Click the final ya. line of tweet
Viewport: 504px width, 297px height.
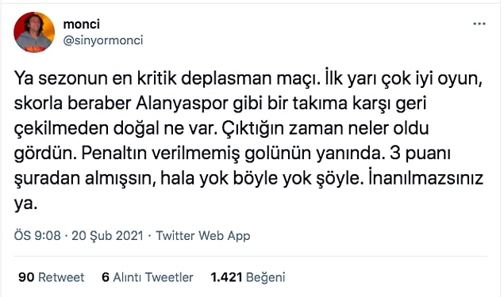coord(25,204)
